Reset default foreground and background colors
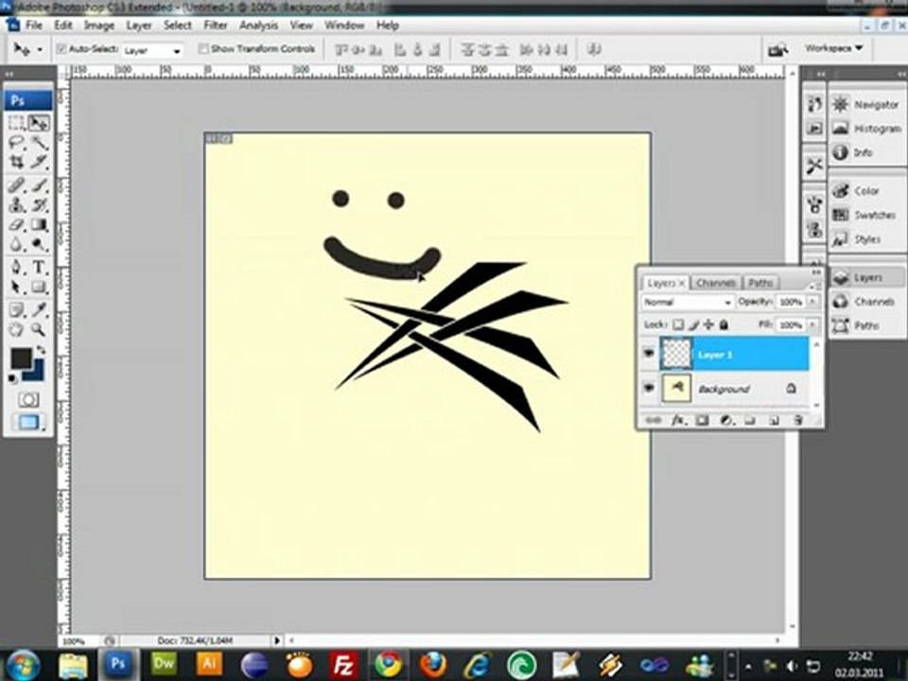This screenshot has height=681, width=908. coord(12,379)
